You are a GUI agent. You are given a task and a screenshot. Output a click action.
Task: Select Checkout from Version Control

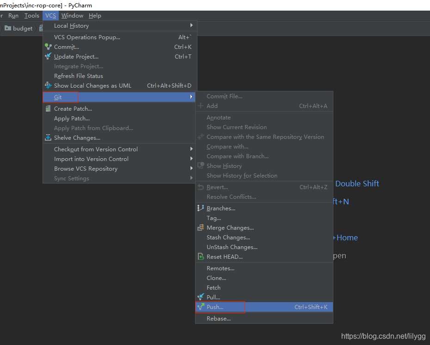pyautogui.click(x=120, y=149)
